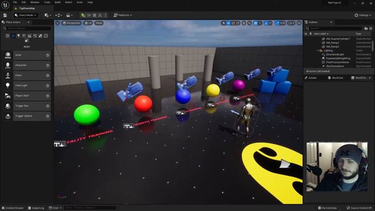Open help for the Point Light item

[47, 86]
